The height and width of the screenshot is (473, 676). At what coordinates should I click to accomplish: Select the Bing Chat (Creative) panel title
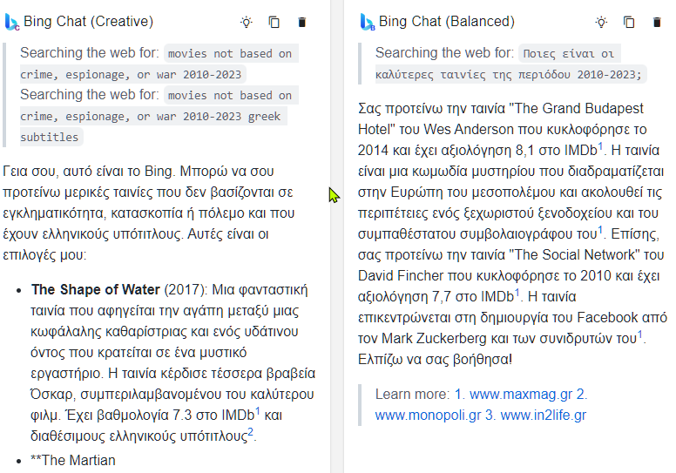pyautogui.click(x=88, y=22)
